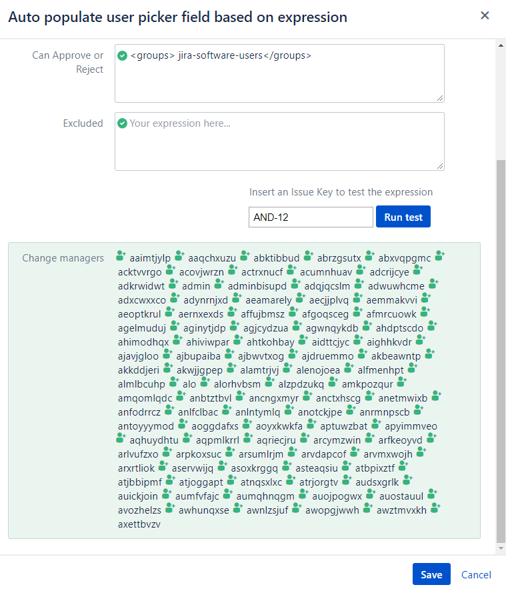This screenshot has width=506, height=591.
Task: Click the user icon before aaimtjylp
Action: [x=121, y=255]
